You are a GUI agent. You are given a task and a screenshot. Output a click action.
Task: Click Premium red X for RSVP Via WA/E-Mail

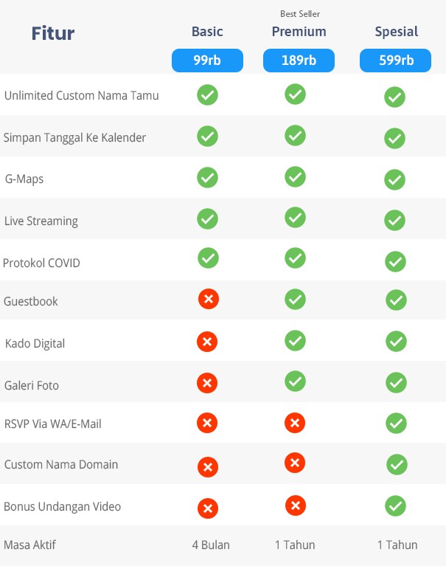tap(295, 423)
